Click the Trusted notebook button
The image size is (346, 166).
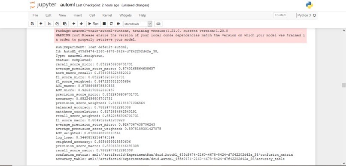280,15
